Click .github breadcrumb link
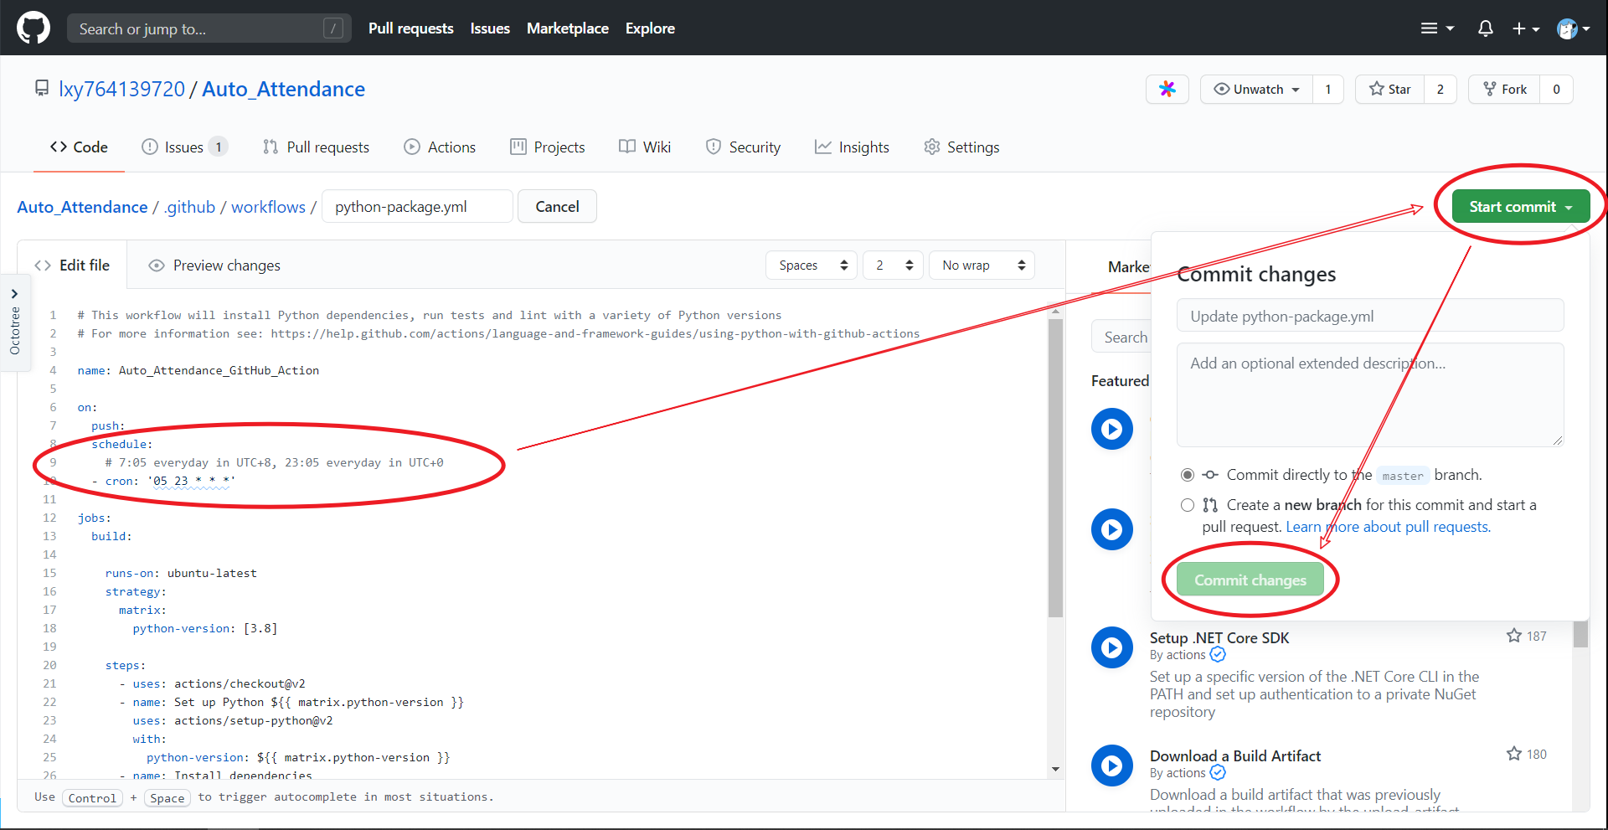1608x830 pixels. (189, 207)
